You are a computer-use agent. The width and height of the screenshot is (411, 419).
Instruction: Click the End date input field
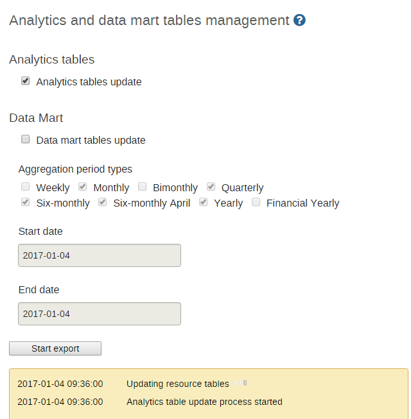(x=100, y=314)
